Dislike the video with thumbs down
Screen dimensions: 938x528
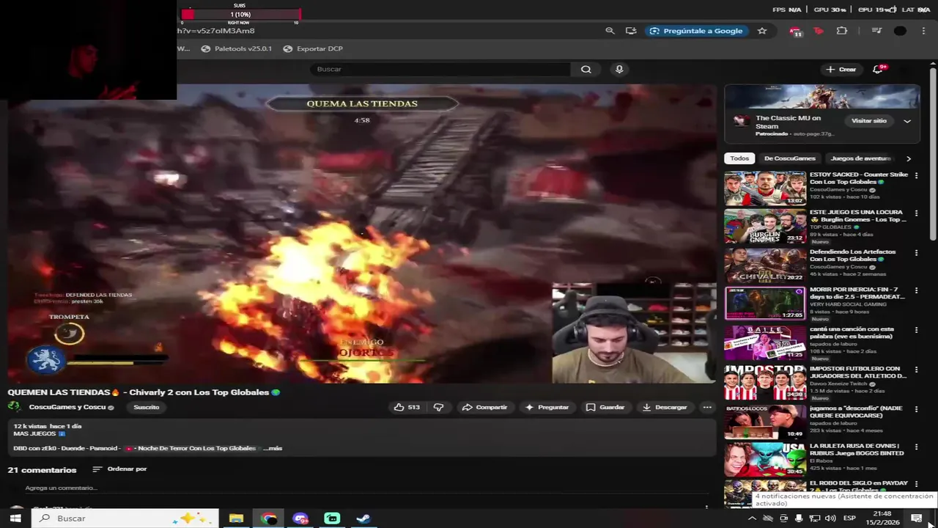[x=439, y=407]
